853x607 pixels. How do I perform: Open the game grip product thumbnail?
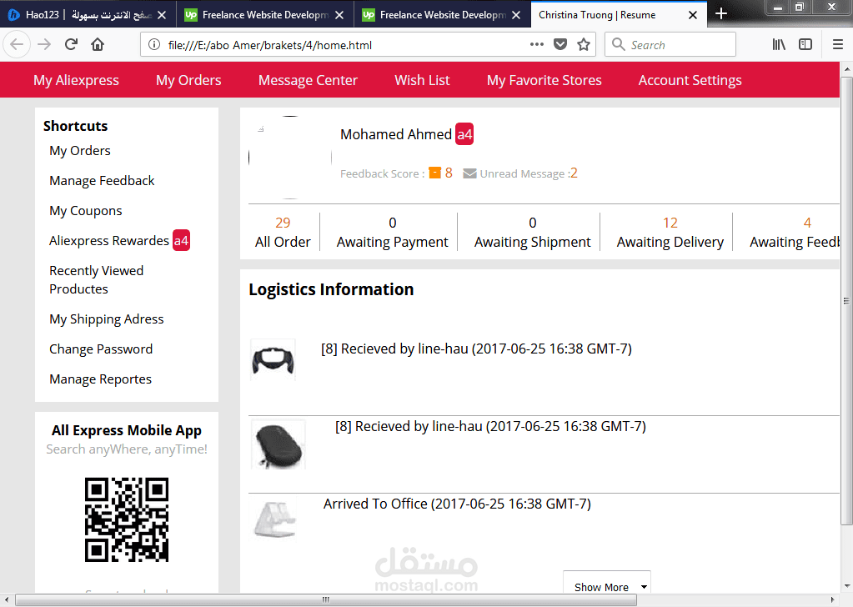click(x=273, y=359)
